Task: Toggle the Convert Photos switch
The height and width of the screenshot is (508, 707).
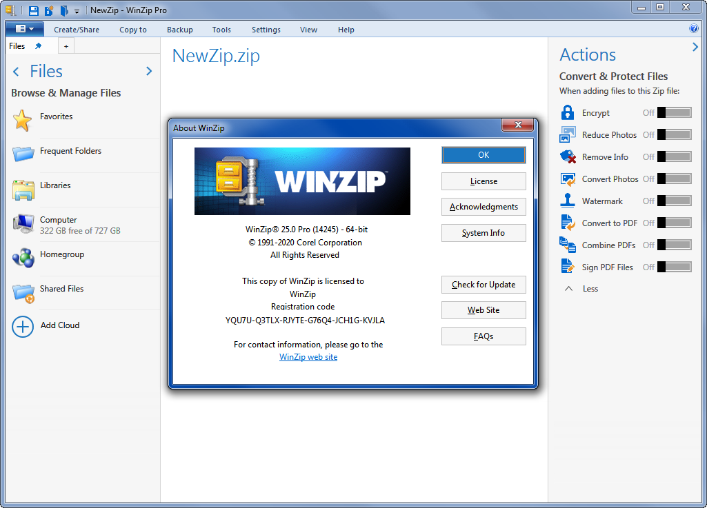Action: [675, 179]
